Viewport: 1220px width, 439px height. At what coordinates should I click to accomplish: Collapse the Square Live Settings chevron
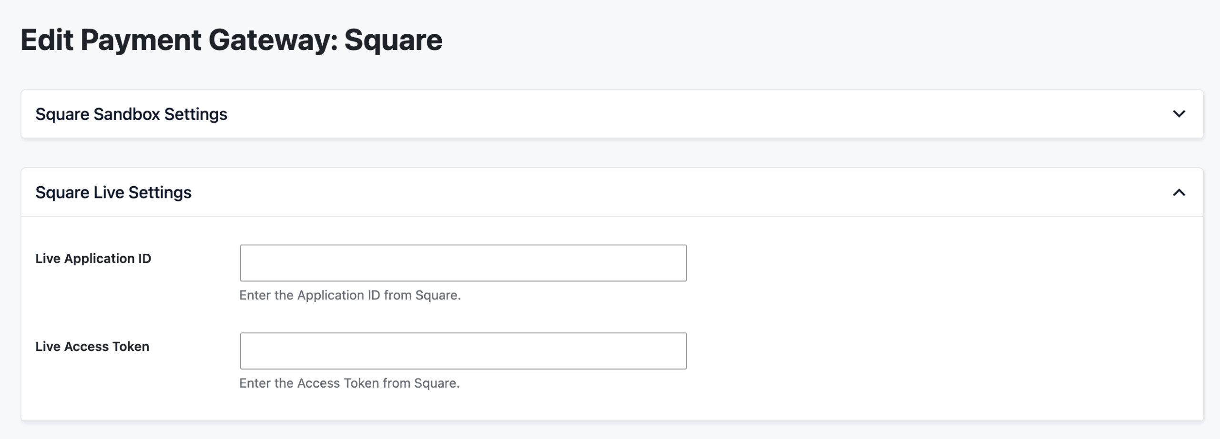point(1179,192)
